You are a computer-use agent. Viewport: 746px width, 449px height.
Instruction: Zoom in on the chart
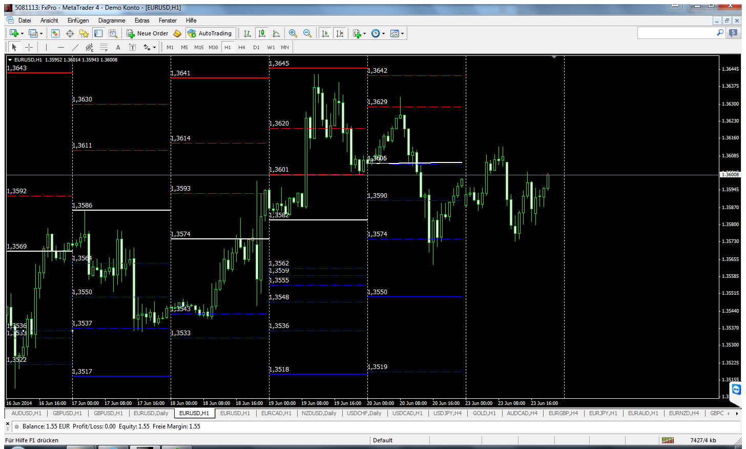point(293,33)
